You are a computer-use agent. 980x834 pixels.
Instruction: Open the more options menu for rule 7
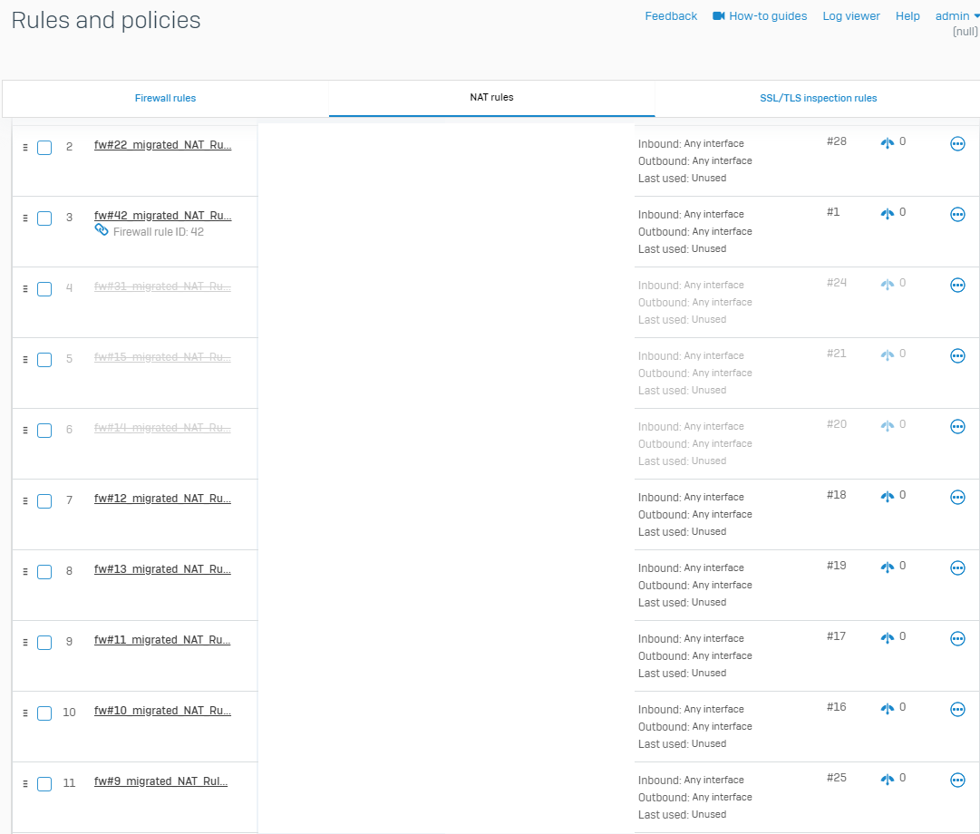(x=957, y=497)
